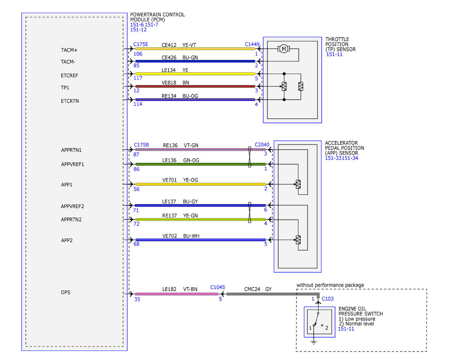Click the ground symbol below oil pressure switch
The width and height of the screenshot is (459, 355).
314,342
